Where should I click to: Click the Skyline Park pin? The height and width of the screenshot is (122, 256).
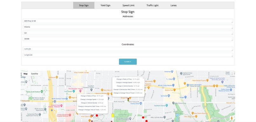(174, 90)
